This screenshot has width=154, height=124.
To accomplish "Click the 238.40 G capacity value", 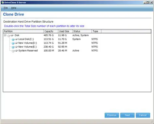I will (x=48, y=47).
